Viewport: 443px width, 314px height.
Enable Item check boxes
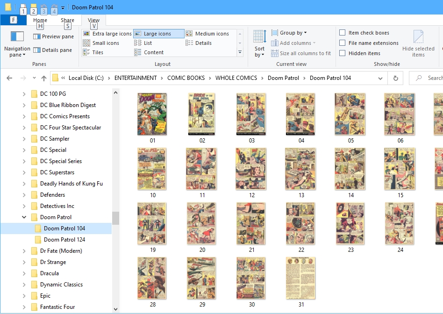pos(342,33)
